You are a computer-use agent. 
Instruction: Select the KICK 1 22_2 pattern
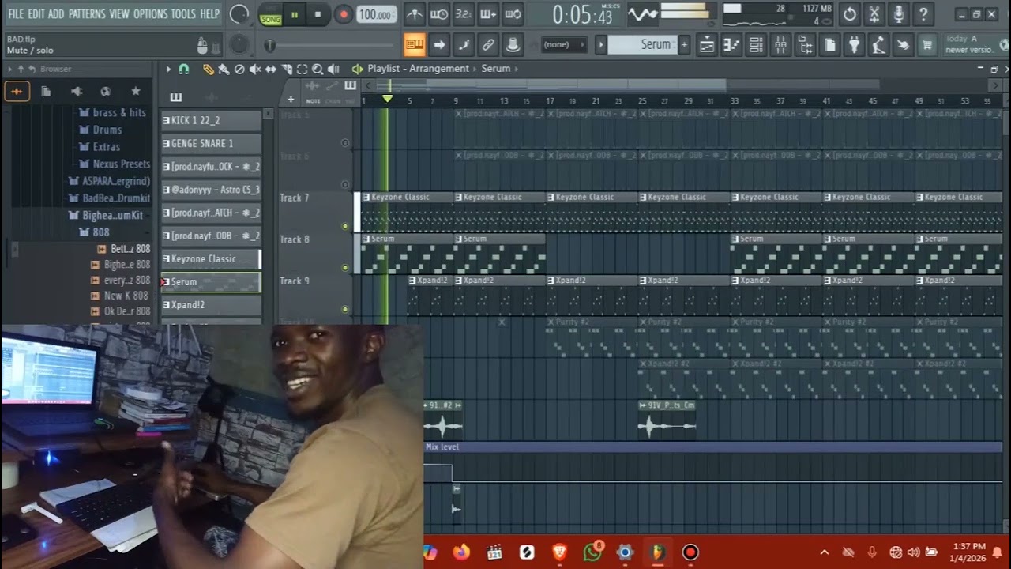211,120
